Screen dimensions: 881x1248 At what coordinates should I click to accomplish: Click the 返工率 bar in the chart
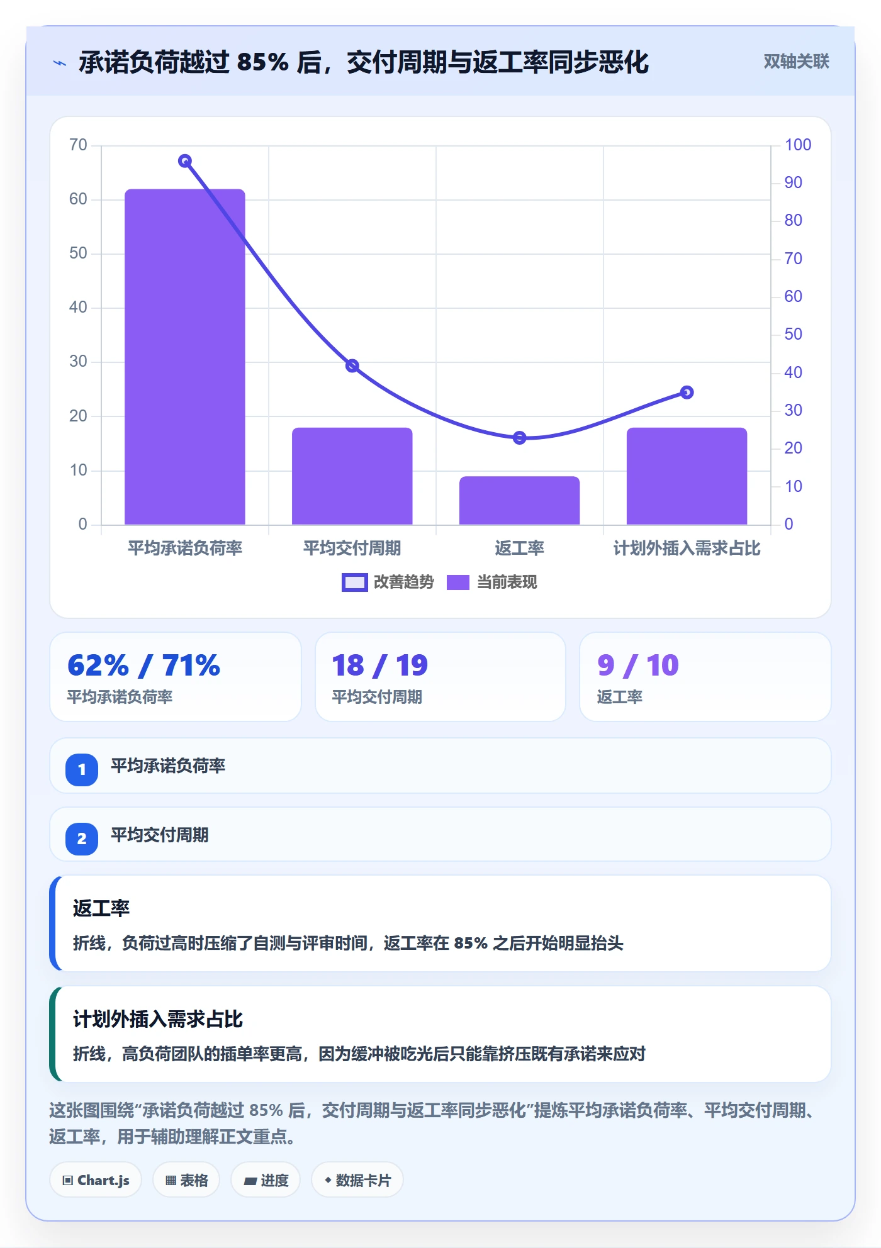point(520,500)
